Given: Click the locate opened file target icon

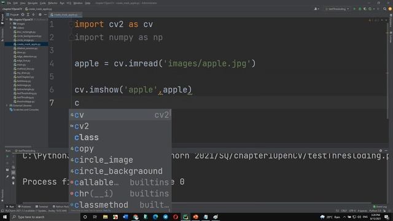Looking at the screenshot, I should click(x=23, y=15).
